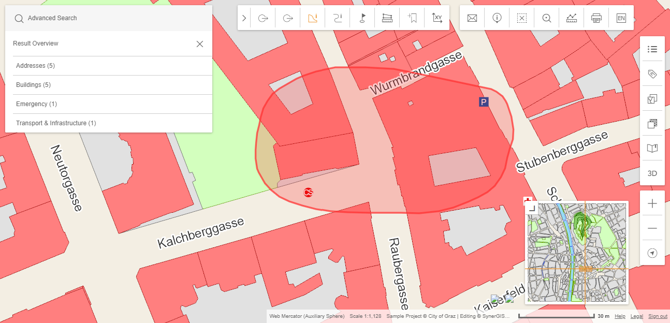This screenshot has width=670, height=323.
Task: Open the print tool
Action: pyautogui.click(x=596, y=18)
